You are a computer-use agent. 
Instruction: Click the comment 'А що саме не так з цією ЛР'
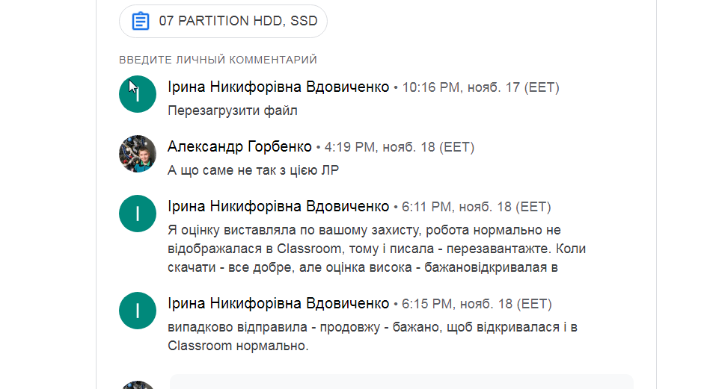point(253,171)
